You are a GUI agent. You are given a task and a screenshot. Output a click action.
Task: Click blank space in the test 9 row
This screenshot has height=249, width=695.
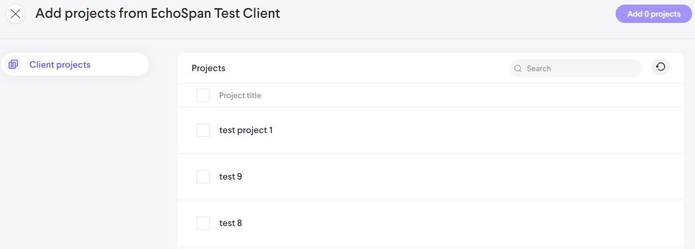[x=460, y=177]
